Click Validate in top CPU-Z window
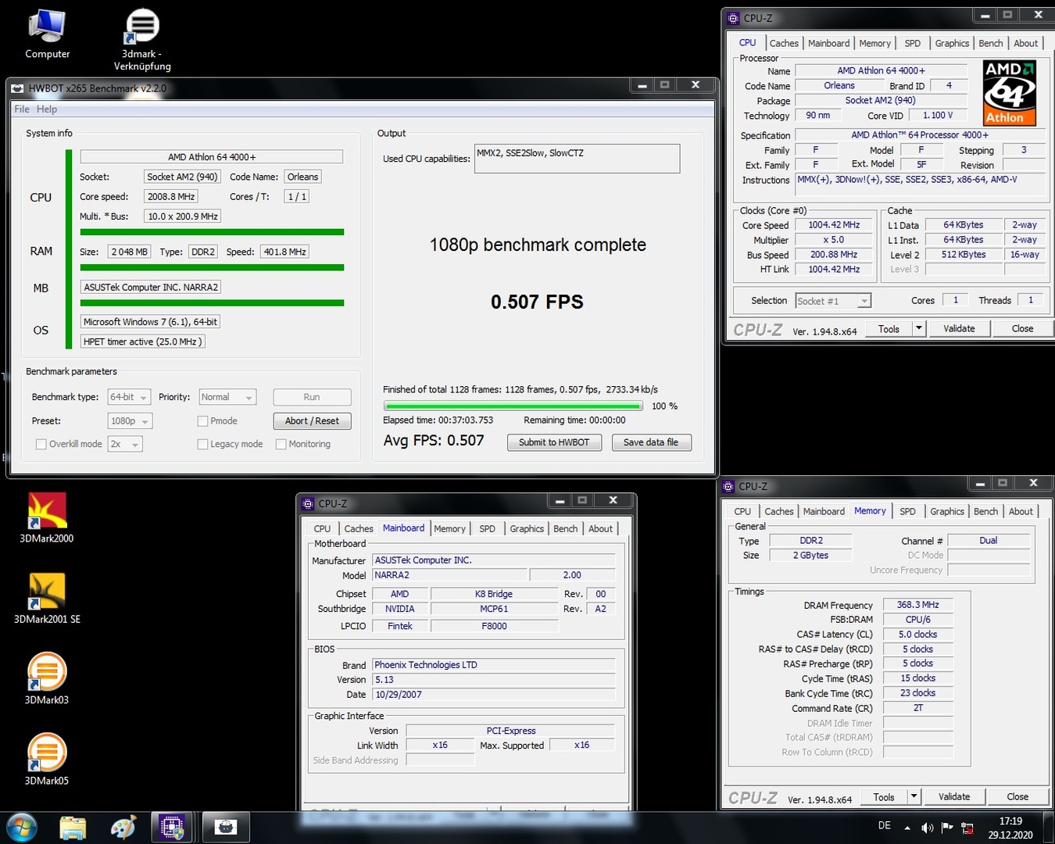This screenshot has width=1055, height=844. 959,329
